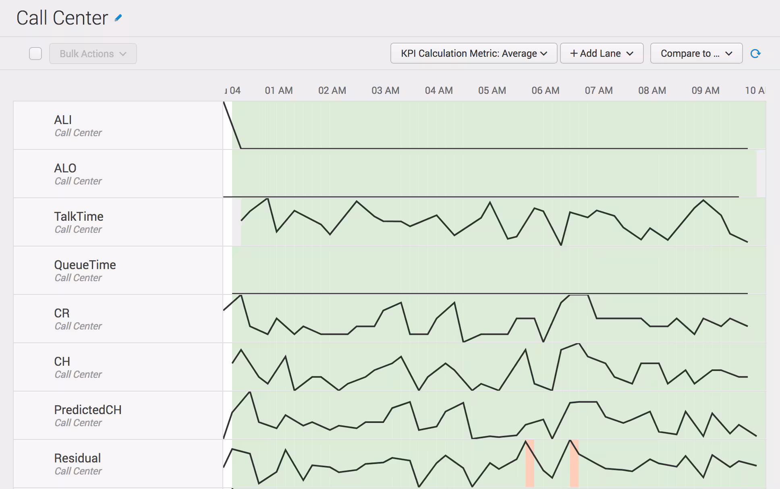Open the Compare to dropdown
The height and width of the screenshot is (489, 780).
click(x=696, y=54)
